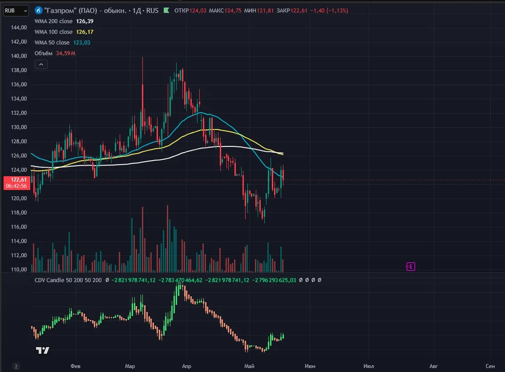Click the Июн label on time axis

tap(310, 366)
